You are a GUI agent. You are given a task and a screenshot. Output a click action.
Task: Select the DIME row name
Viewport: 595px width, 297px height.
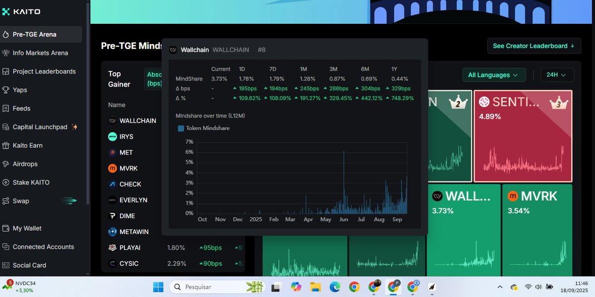click(127, 216)
